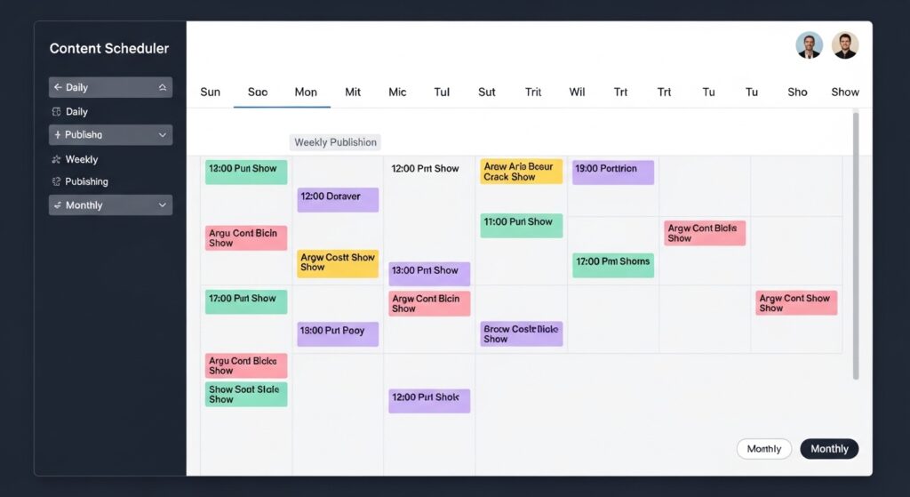
Task: Open the green Show Soat Slale Show event
Action: pos(246,394)
